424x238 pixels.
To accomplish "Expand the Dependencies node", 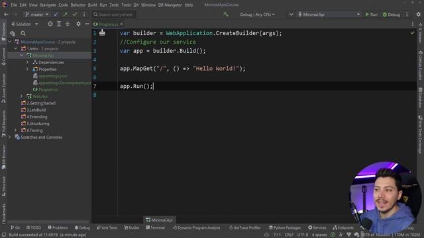I will (27, 62).
